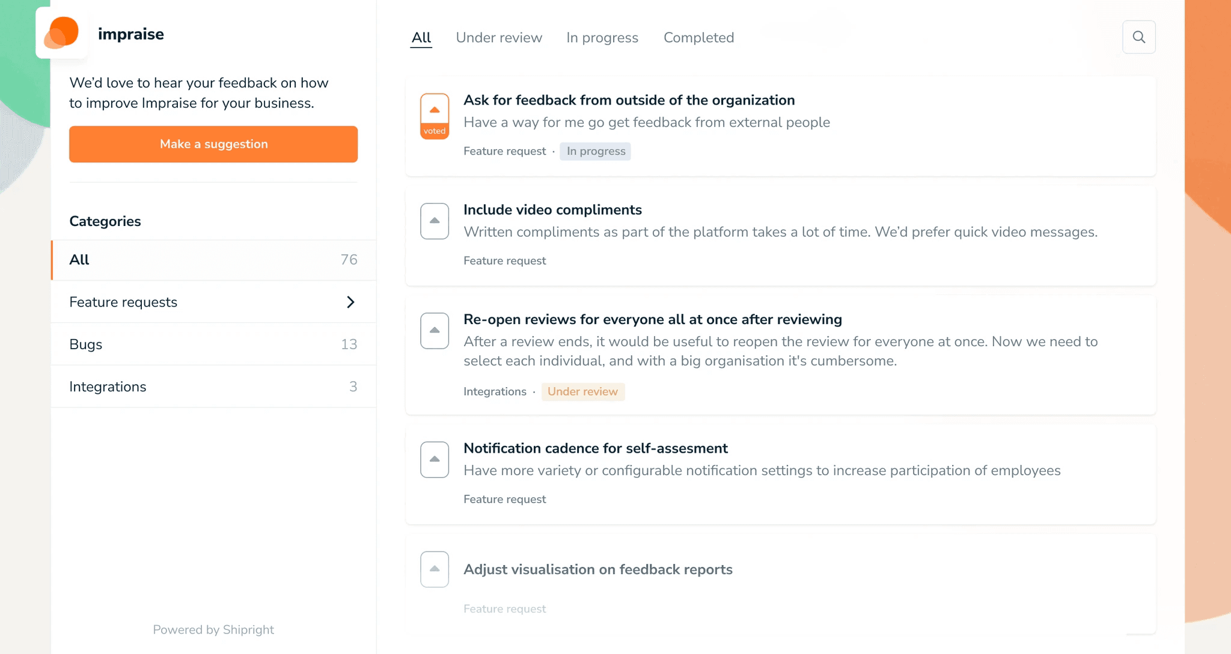Screen dimensions: 1231x654
Task: Upvote Include video compliments suggestion
Action: click(434, 221)
